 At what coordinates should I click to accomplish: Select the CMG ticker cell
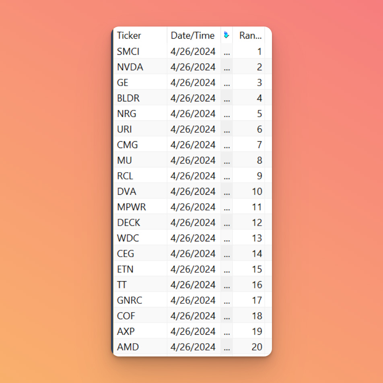pos(140,144)
